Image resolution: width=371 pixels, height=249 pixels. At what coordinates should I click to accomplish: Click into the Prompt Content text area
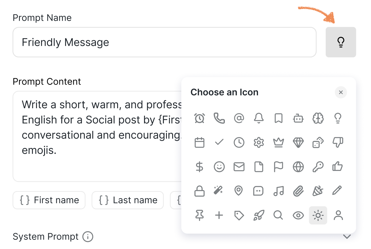(x=97, y=136)
